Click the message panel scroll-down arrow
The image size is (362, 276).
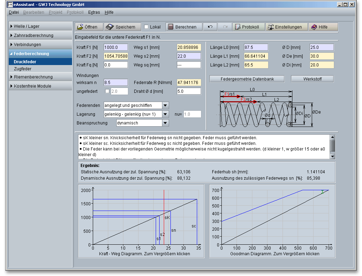point(332,156)
